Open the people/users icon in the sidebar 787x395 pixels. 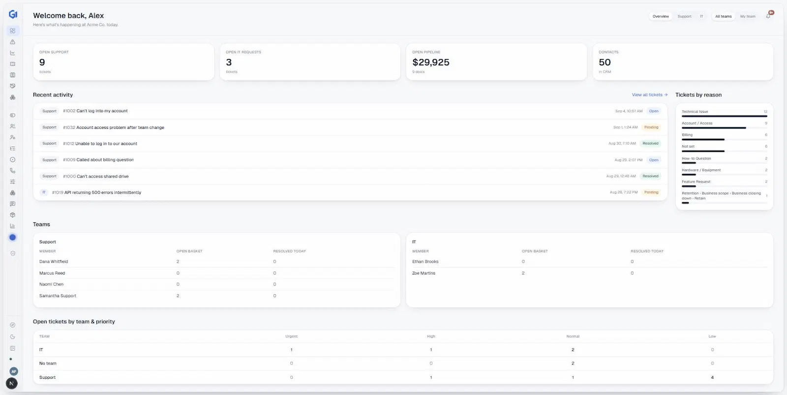tap(13, 126)
